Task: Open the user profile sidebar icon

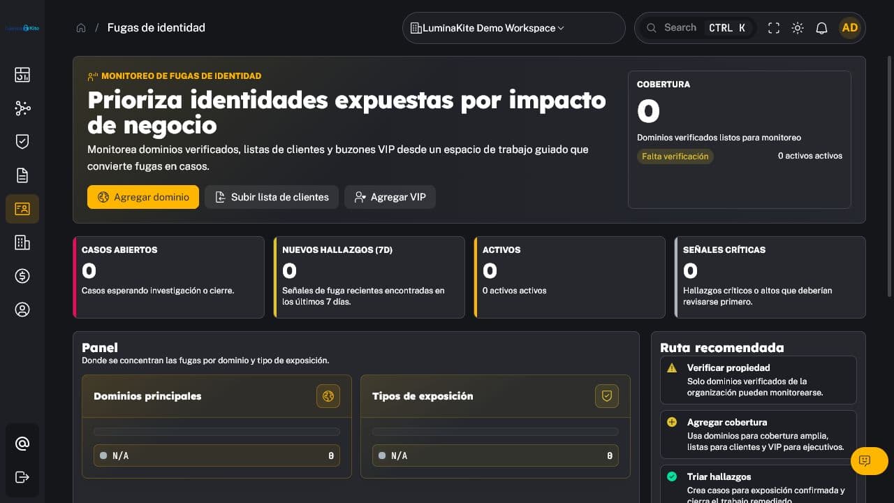Action: click(22, 309)
